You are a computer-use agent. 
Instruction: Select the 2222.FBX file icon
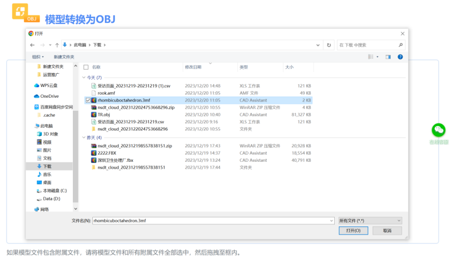(94, 153)
